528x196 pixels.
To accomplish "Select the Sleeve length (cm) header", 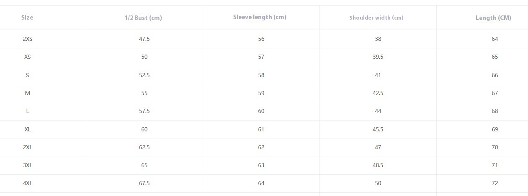I will click(x=260, y=18).
